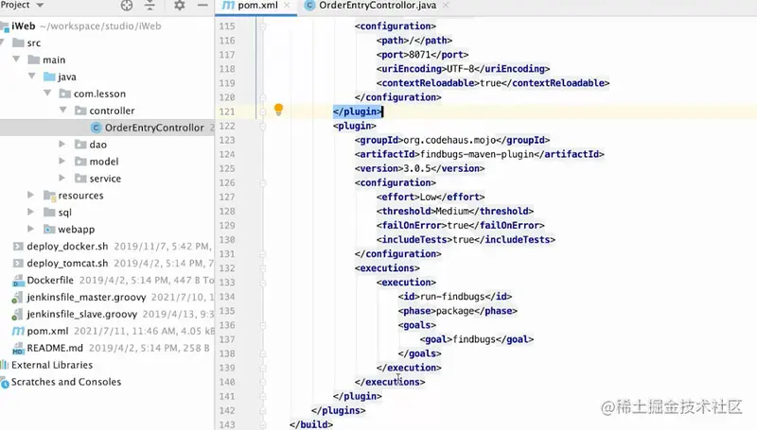Click the main folder icon
The image size is (757, 430).
34,60
